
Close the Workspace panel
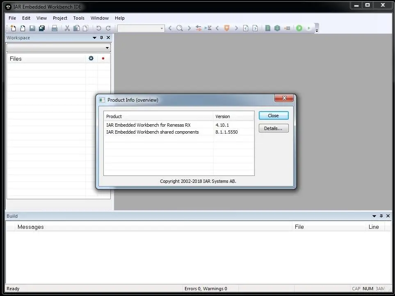(x=108, y=37)
